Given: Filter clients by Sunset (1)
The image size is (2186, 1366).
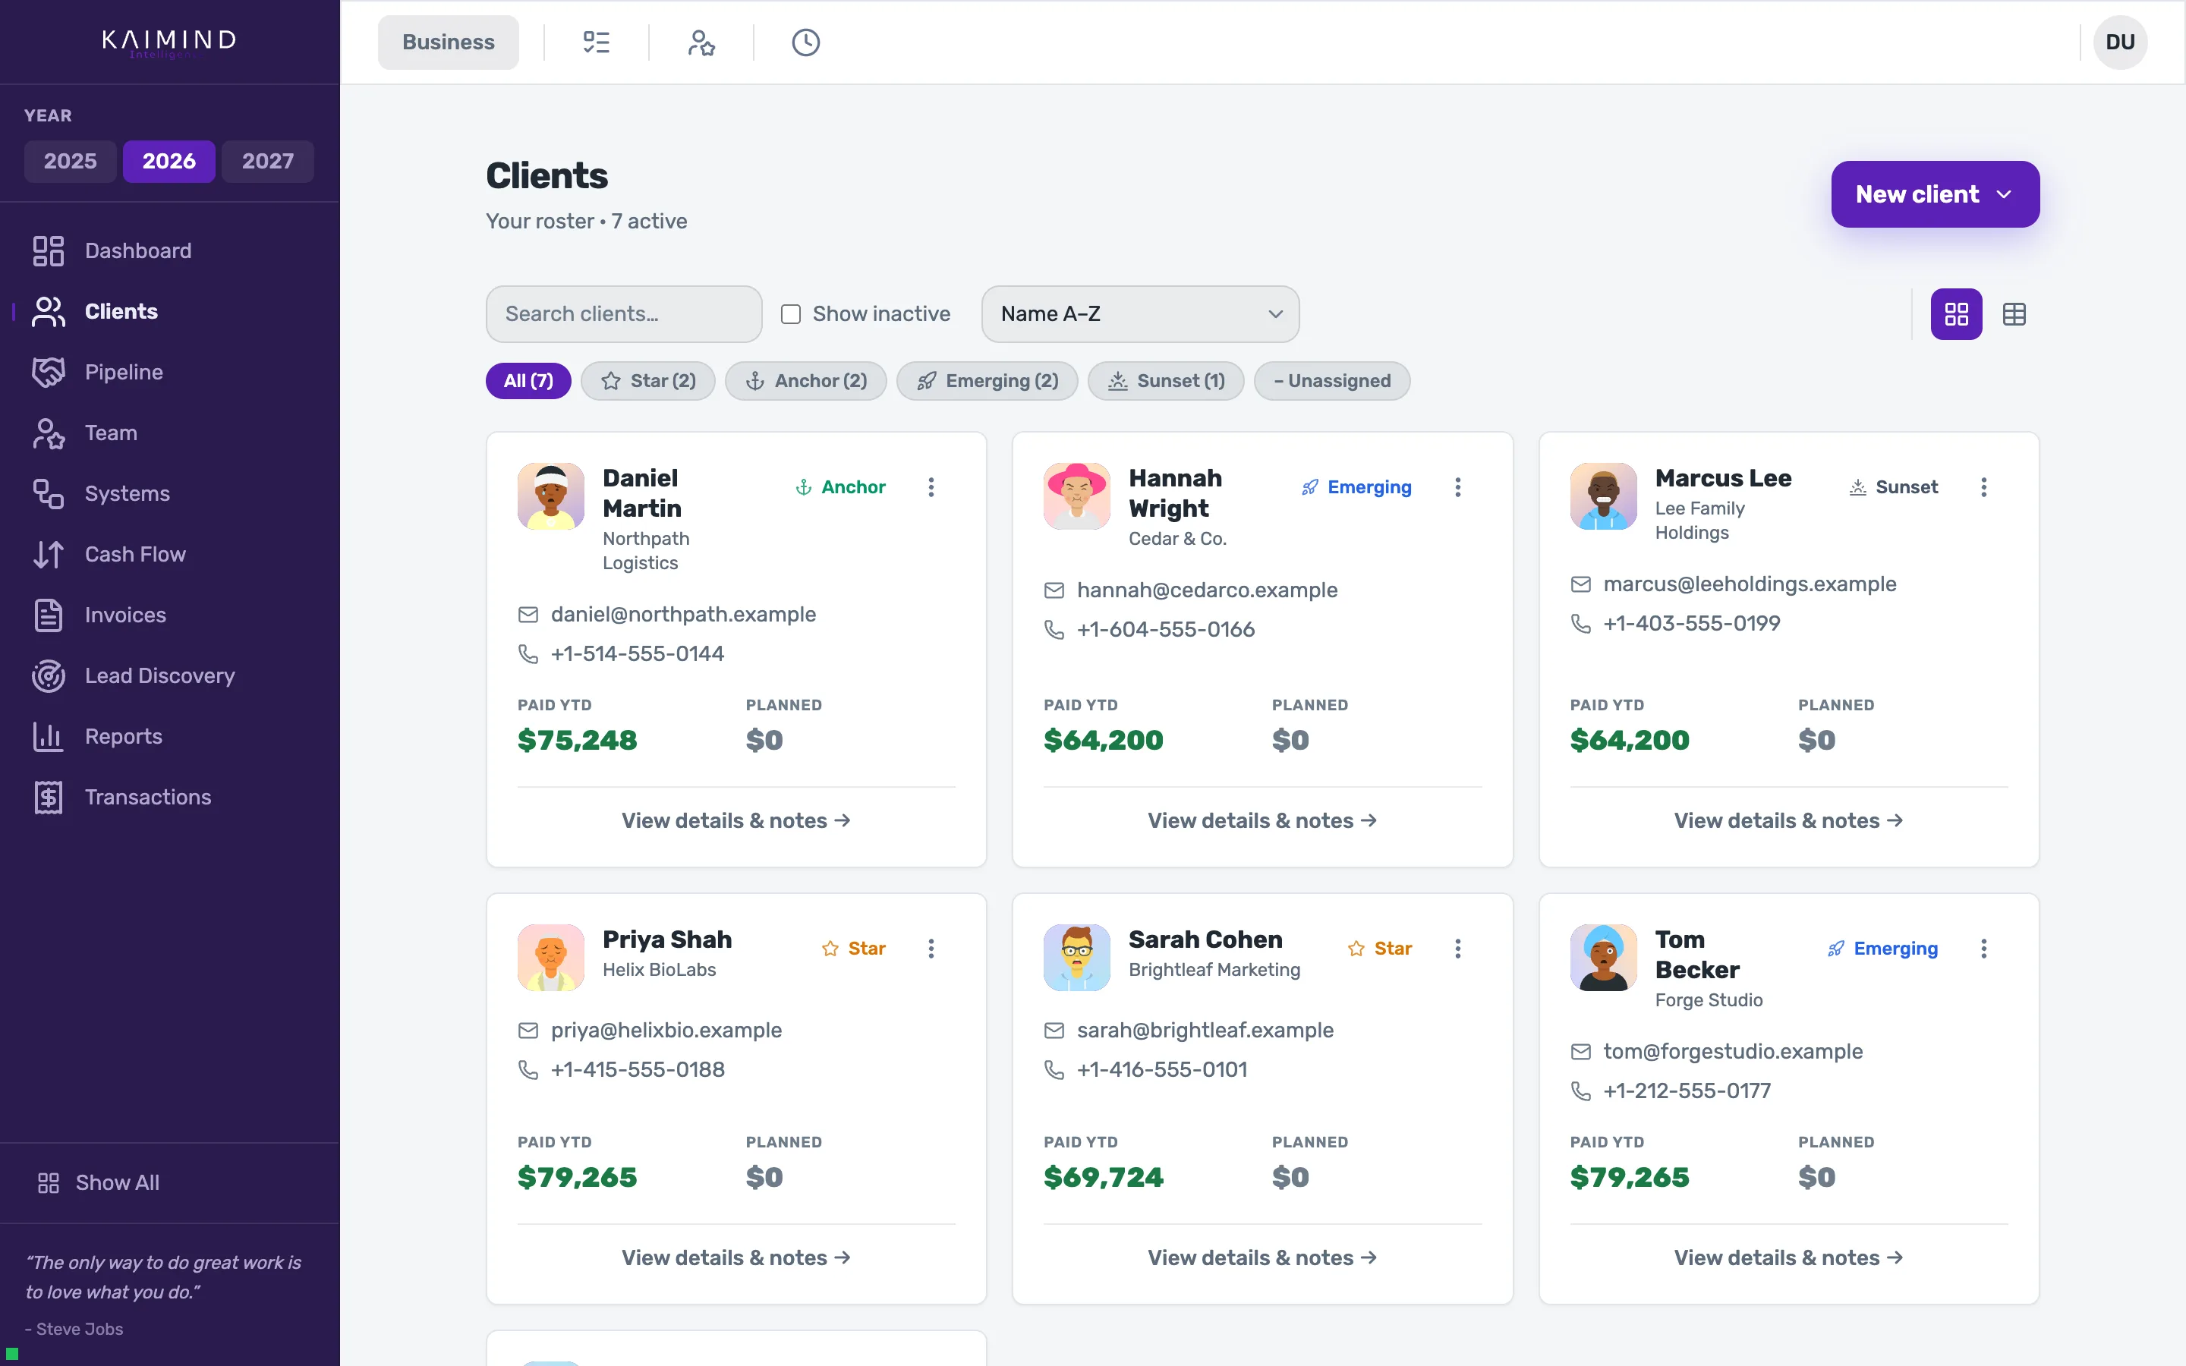Looking at the screenshot, I should pos(1166,381).
